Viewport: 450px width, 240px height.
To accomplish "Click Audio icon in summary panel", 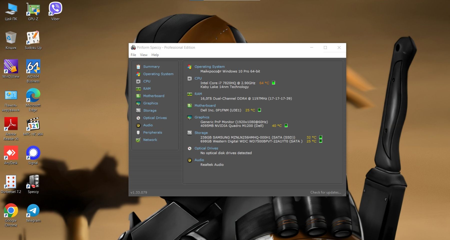I will click(189, 160).
